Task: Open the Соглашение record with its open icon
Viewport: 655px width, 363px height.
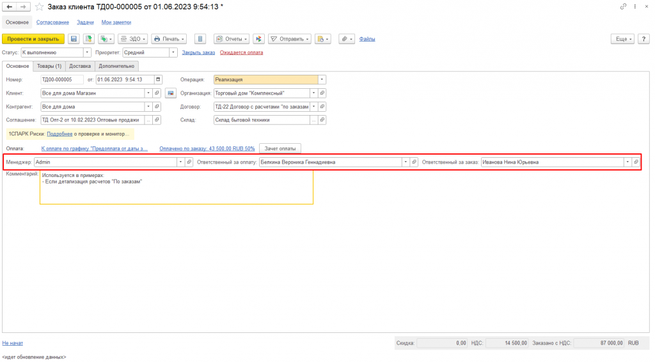Action: (157, 120)
